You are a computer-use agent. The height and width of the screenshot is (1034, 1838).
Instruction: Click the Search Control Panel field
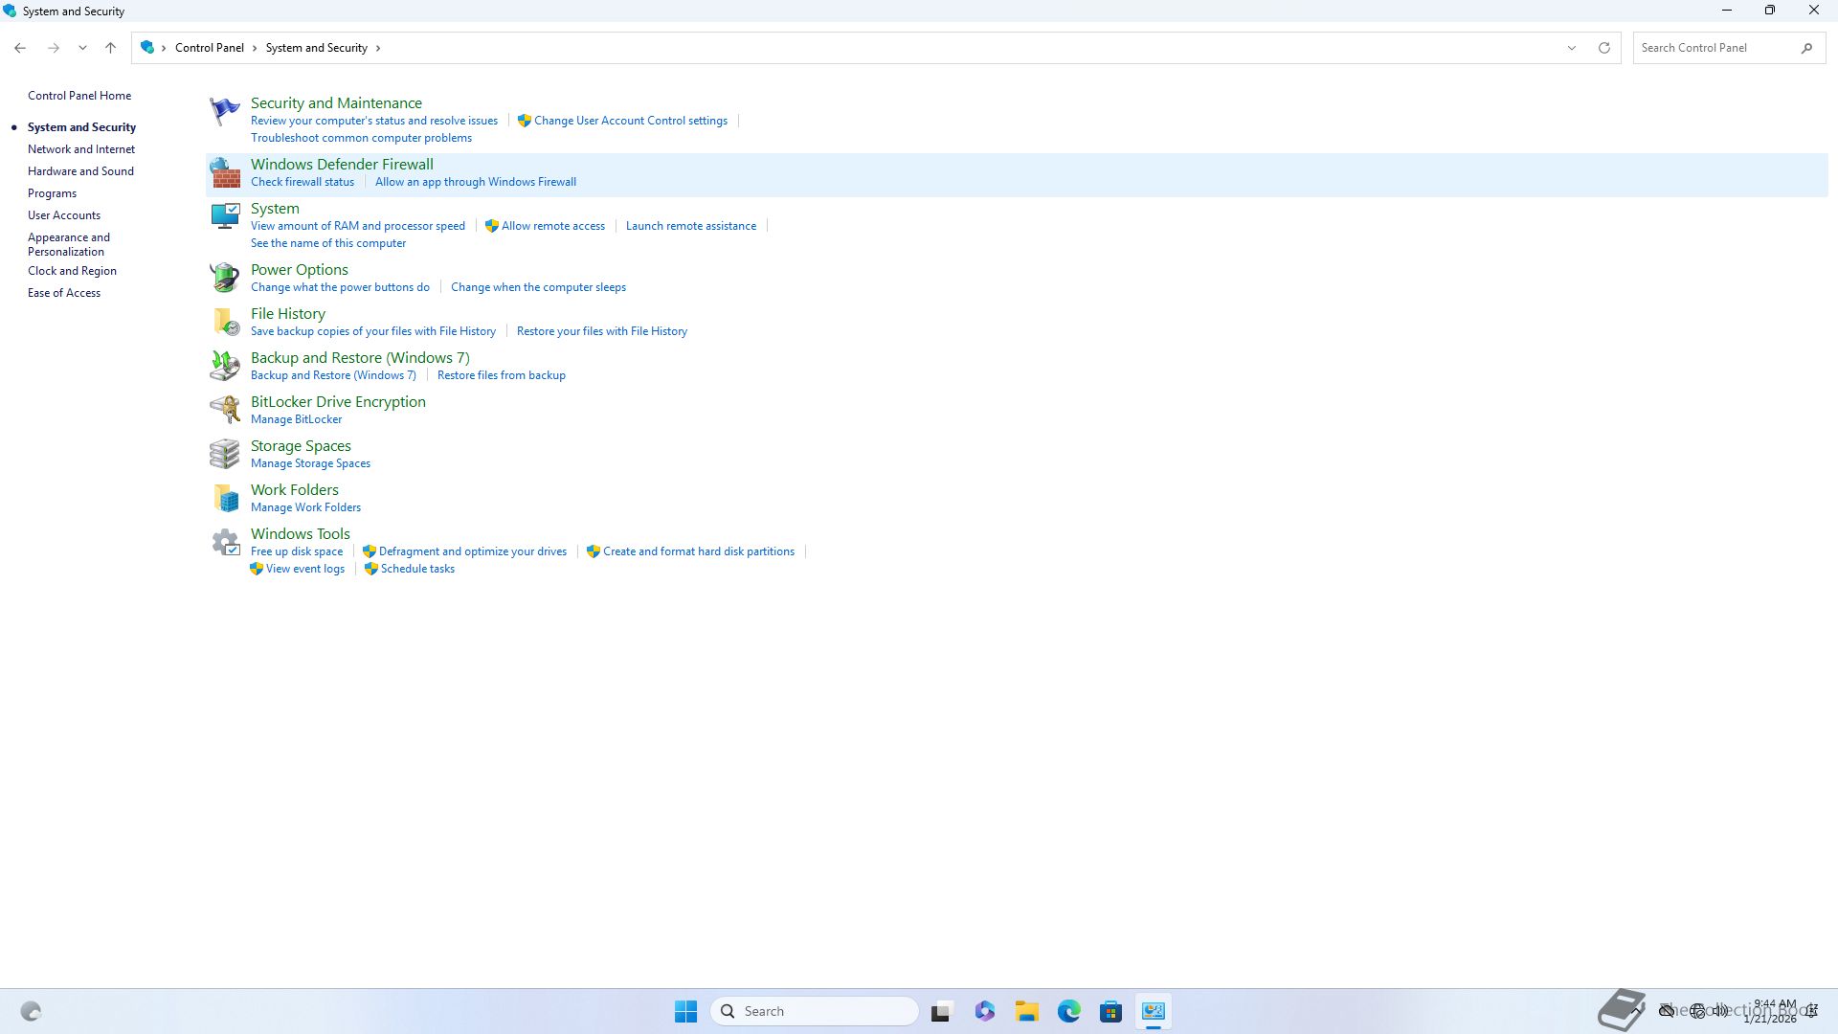[x=1714, y=48]
